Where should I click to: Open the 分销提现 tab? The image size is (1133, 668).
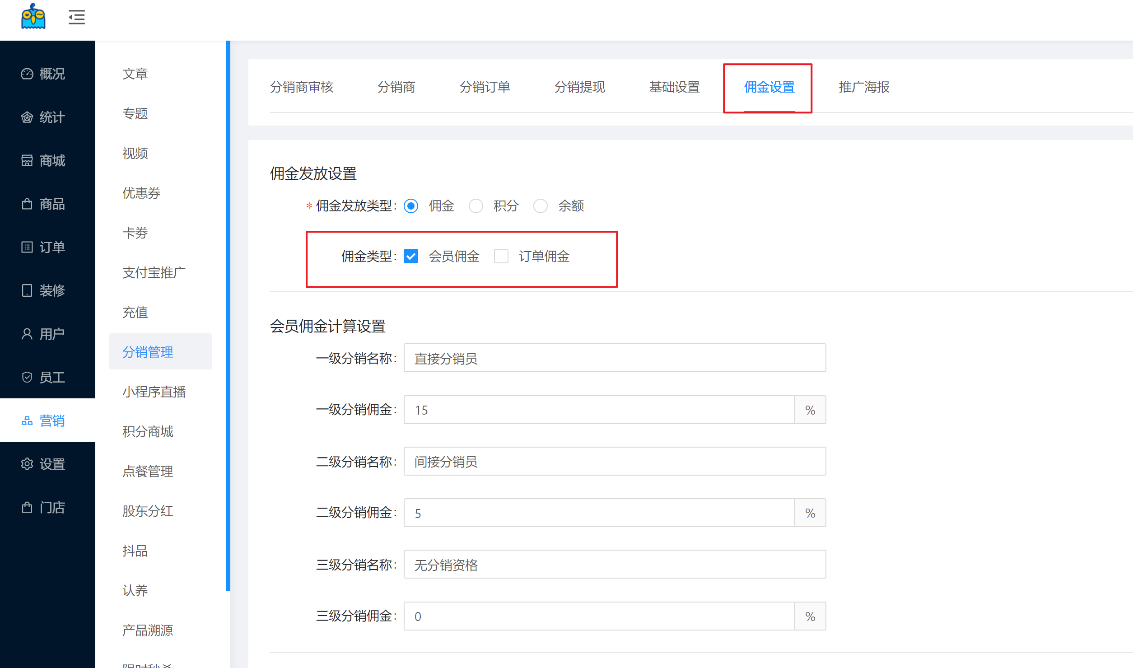(x=579, y=87)
